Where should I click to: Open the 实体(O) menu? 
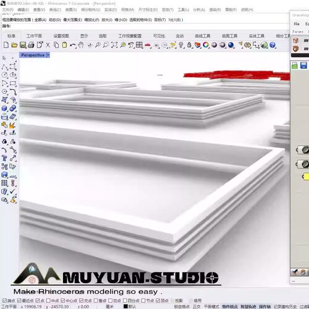click(x=111, y=10)
